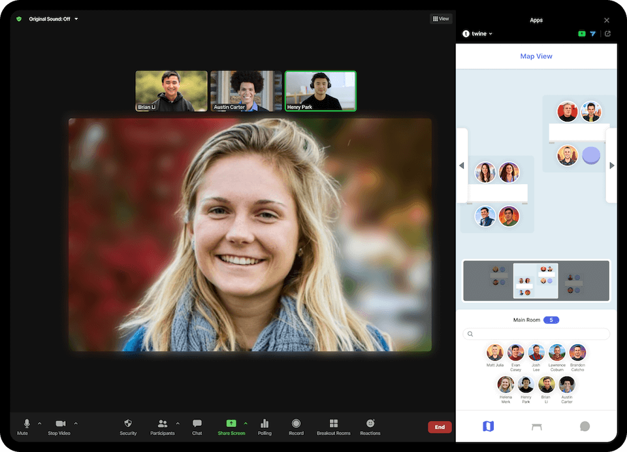Expand the arrow next to Participants
627x452 pixels.
178,423
